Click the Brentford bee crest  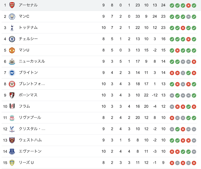point(12,84)
